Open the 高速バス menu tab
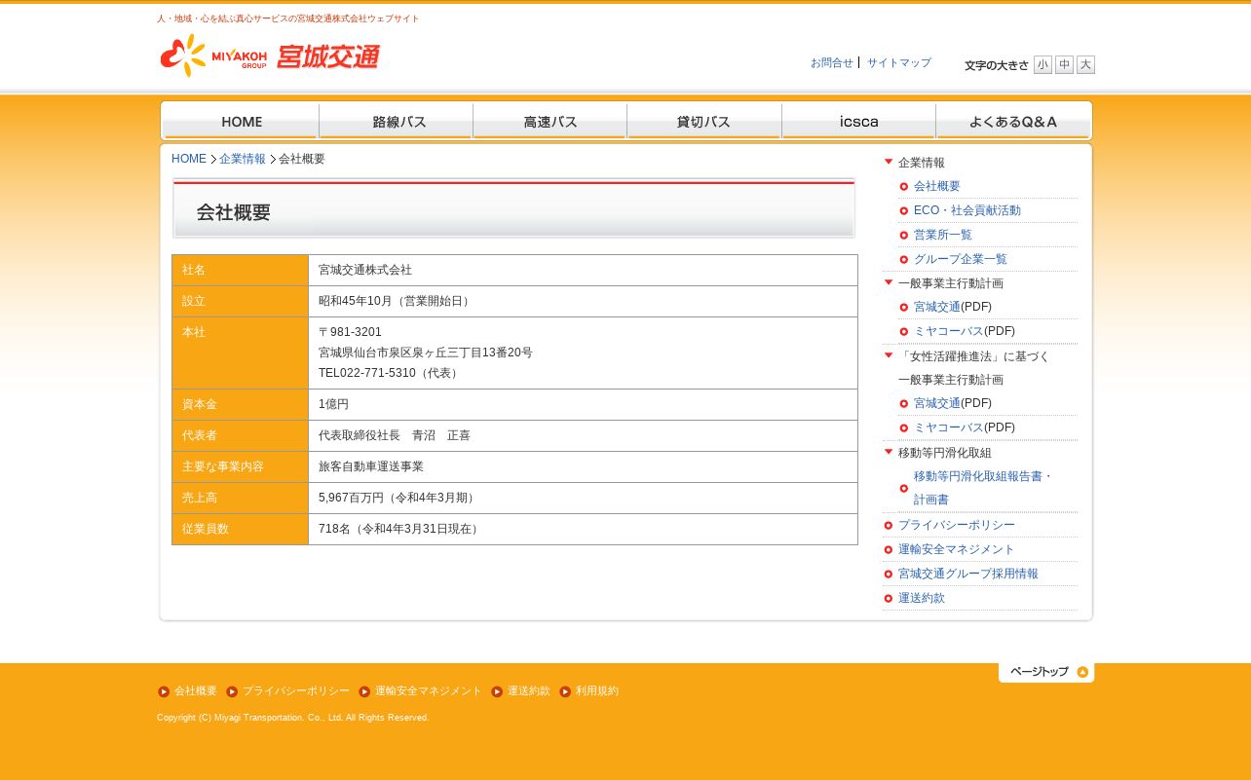Viewport: 1251px width, 780px height. 550,121
